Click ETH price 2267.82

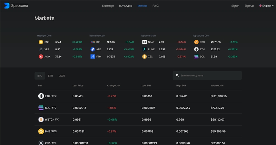(x=215, y=49)
